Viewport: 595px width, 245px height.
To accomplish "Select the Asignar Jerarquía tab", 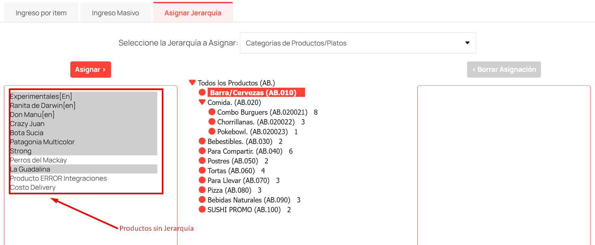I will coord(193,13).
